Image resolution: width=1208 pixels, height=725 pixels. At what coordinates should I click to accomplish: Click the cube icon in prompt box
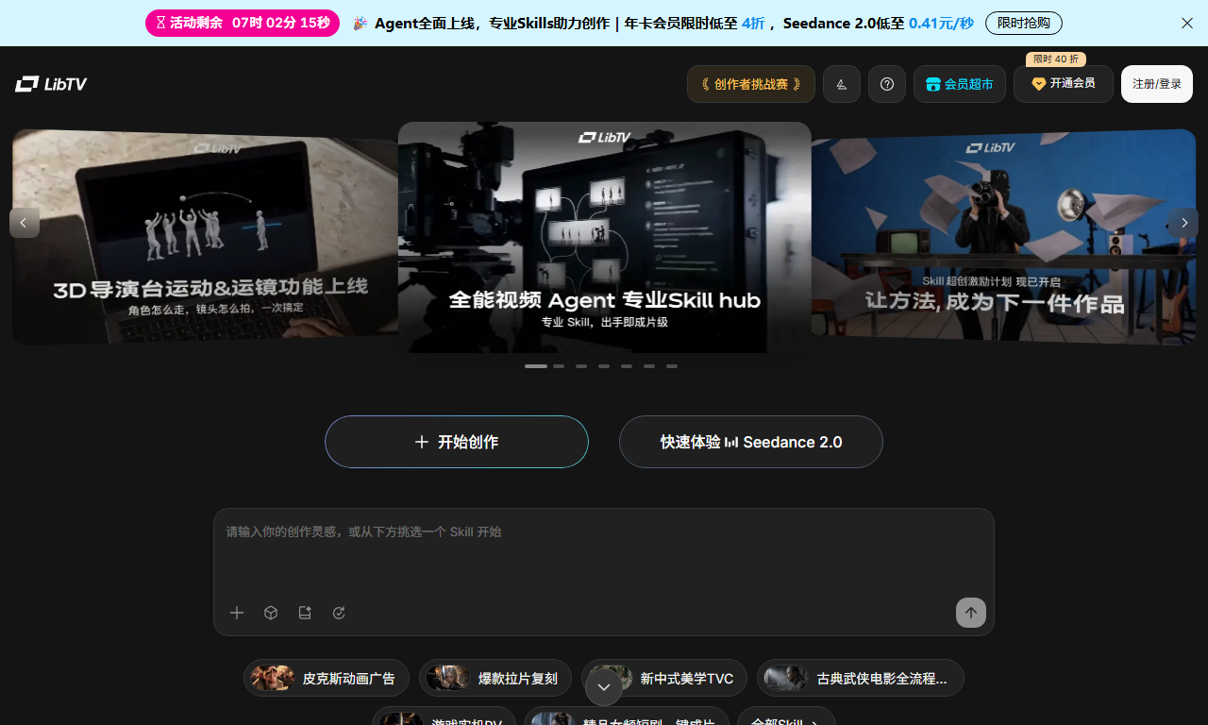tap(271, 613)
